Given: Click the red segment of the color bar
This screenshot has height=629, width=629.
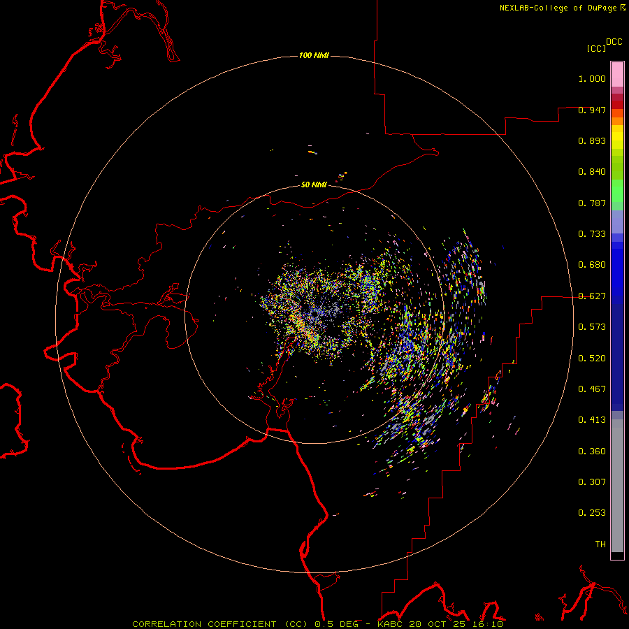Looking at the screenshot, I should pyautogui.click(x=617, y=105).
